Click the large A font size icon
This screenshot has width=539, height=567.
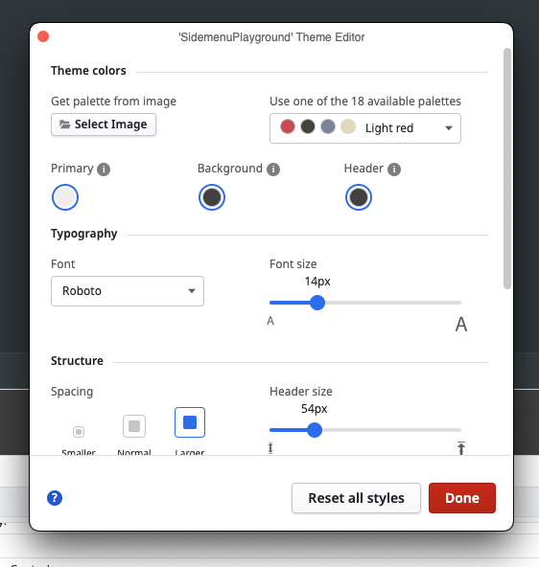coord(460,324)
